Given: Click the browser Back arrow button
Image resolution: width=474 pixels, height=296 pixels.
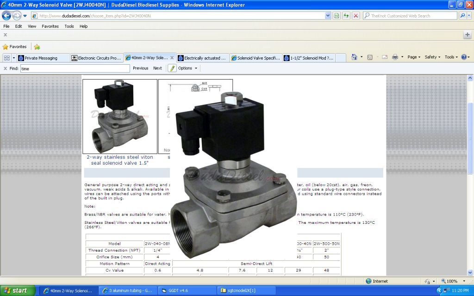Looking at the screenshot, I should click(6, 16).
